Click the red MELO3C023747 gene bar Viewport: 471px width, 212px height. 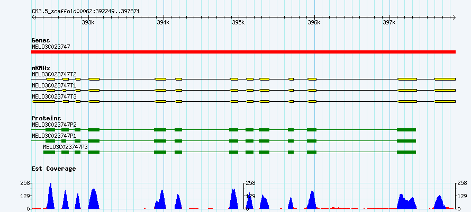(243, 52)
